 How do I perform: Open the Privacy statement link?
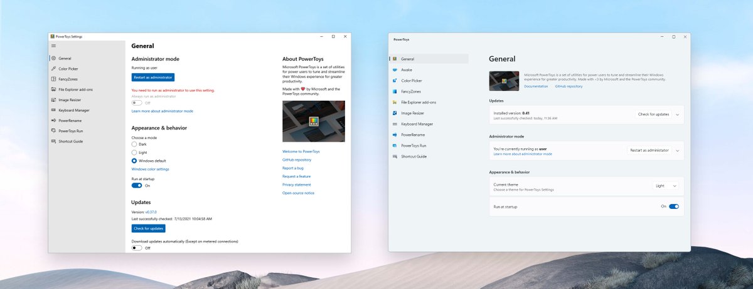point(297,185)
